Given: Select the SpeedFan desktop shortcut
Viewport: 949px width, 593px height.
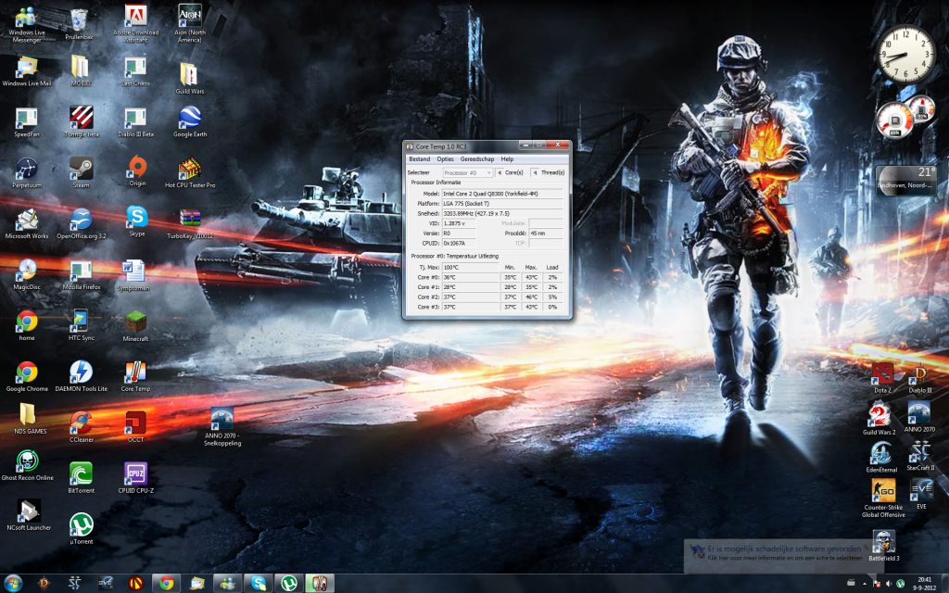Looking at the screenshot, I should tap(27, 122).
